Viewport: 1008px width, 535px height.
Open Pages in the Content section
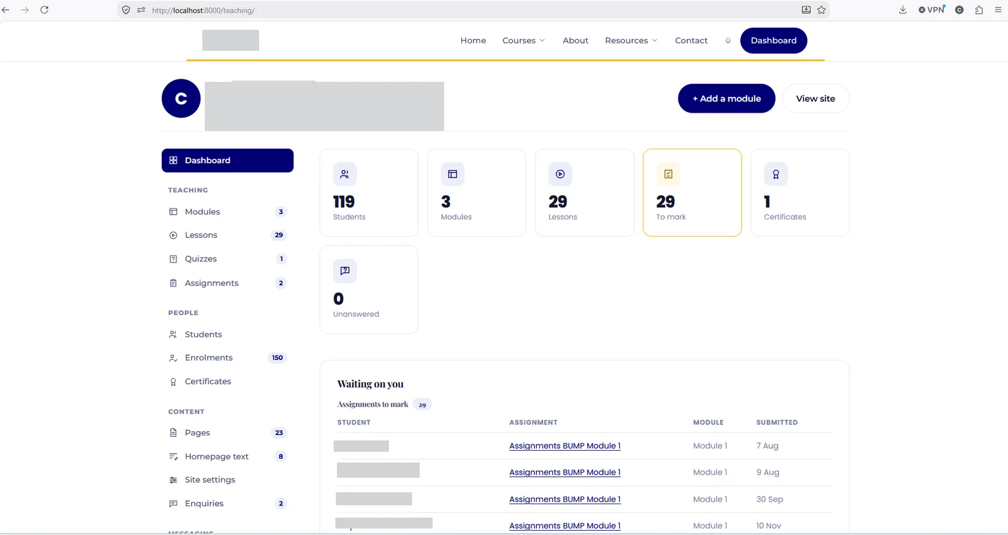click(x=227, y=433)
